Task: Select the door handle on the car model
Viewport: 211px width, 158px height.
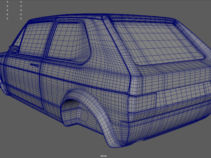Action: point(35,65)
